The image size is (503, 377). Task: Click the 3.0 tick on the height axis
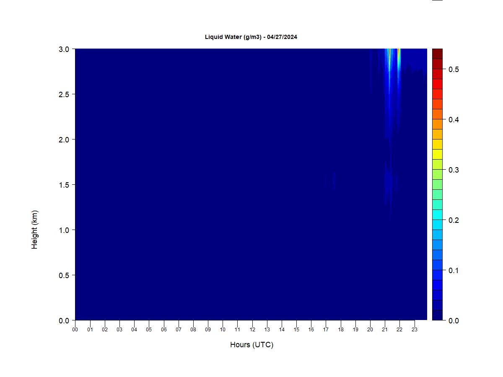tap(64, 49)
